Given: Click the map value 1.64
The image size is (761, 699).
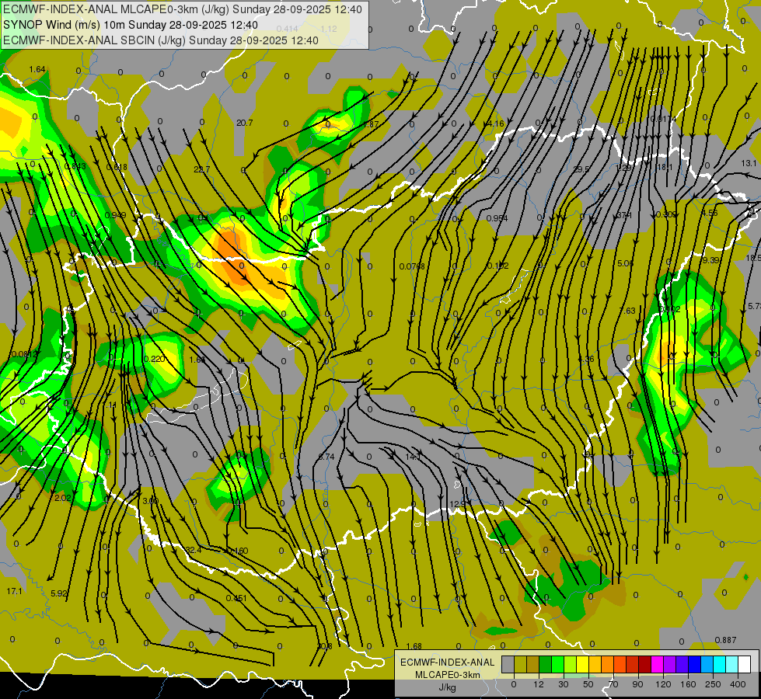Looking at the screenshot, I should [37, 69].
